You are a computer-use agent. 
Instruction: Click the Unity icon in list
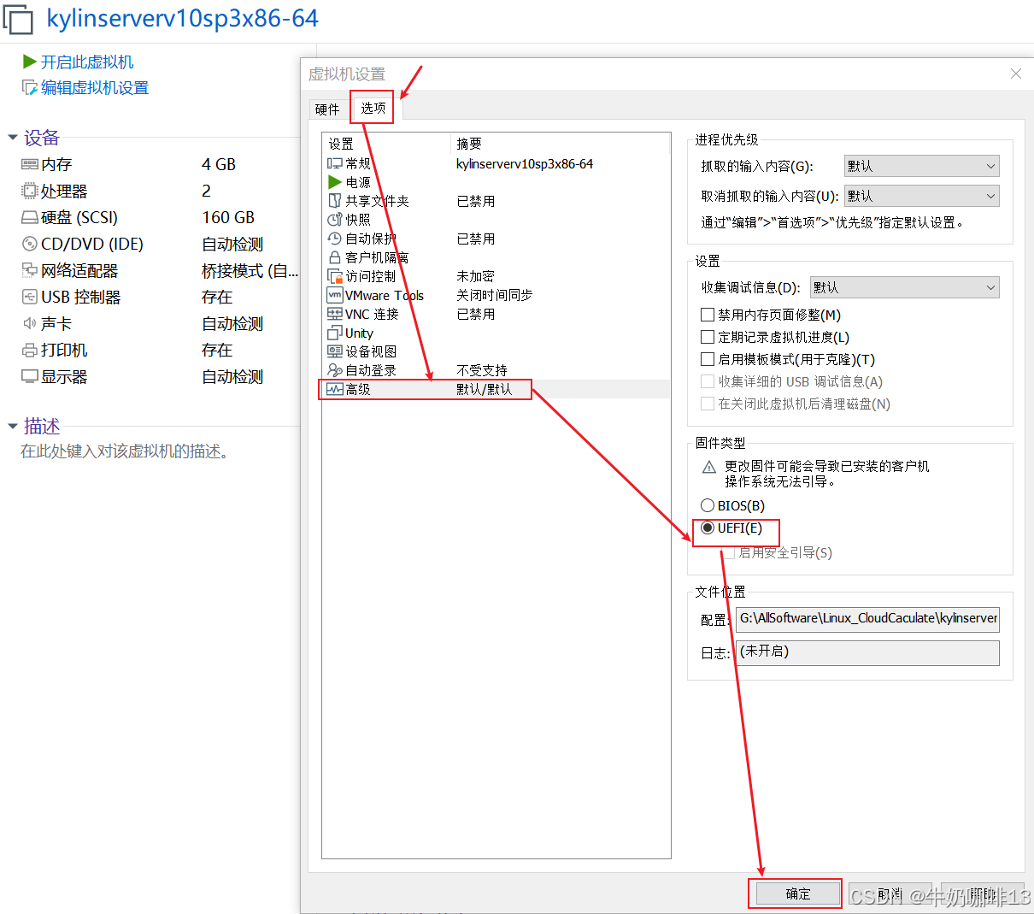(x=335, y=333)
